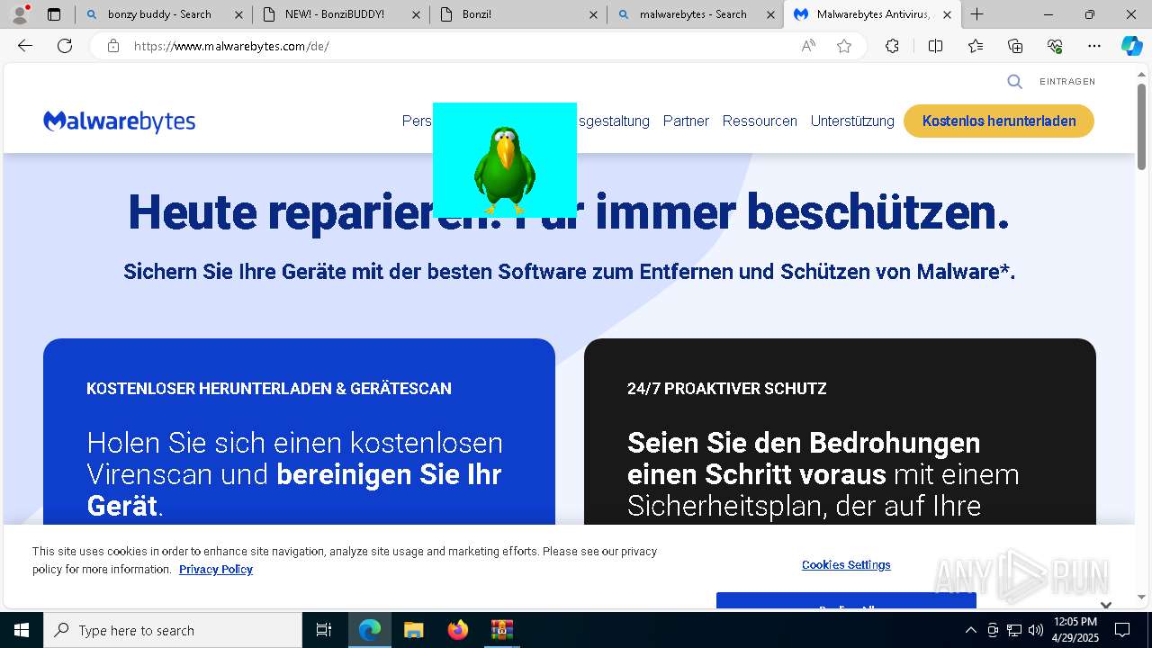Open WinRAR taskbar icon
Screen dimensions: 1152x648
pyautogui.click(x=501, y=630)
